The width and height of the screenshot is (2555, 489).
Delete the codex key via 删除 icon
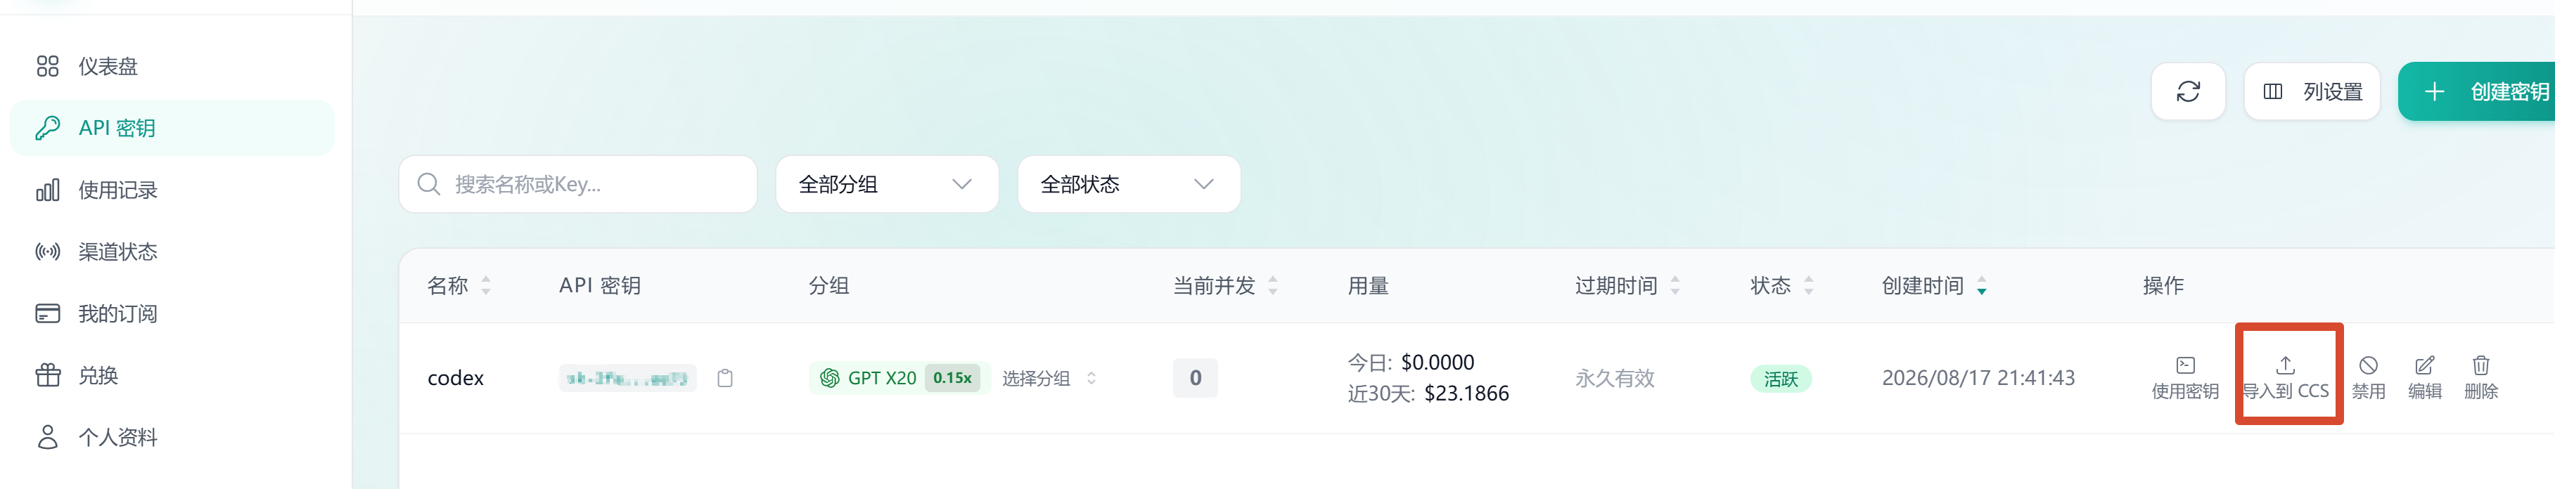click(x=2480, y=365)
